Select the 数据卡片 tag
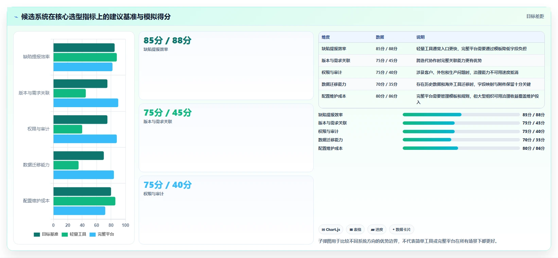The image size is (558, 258). 401,230
